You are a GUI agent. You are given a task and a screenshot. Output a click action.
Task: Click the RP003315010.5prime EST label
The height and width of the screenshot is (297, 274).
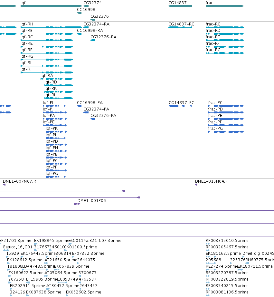point(227,241)
